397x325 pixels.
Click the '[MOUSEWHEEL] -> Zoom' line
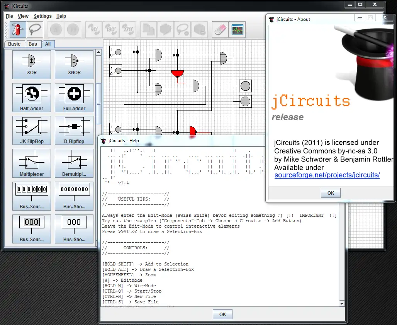coord(129,275)
